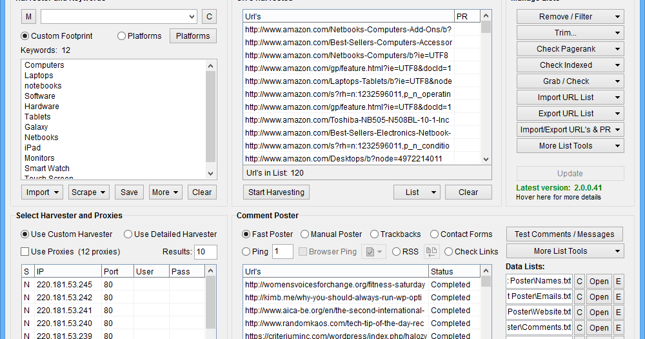645x339 pixels.
Task: Open More List Tools in Manage Lists
Action: (570, 146)
